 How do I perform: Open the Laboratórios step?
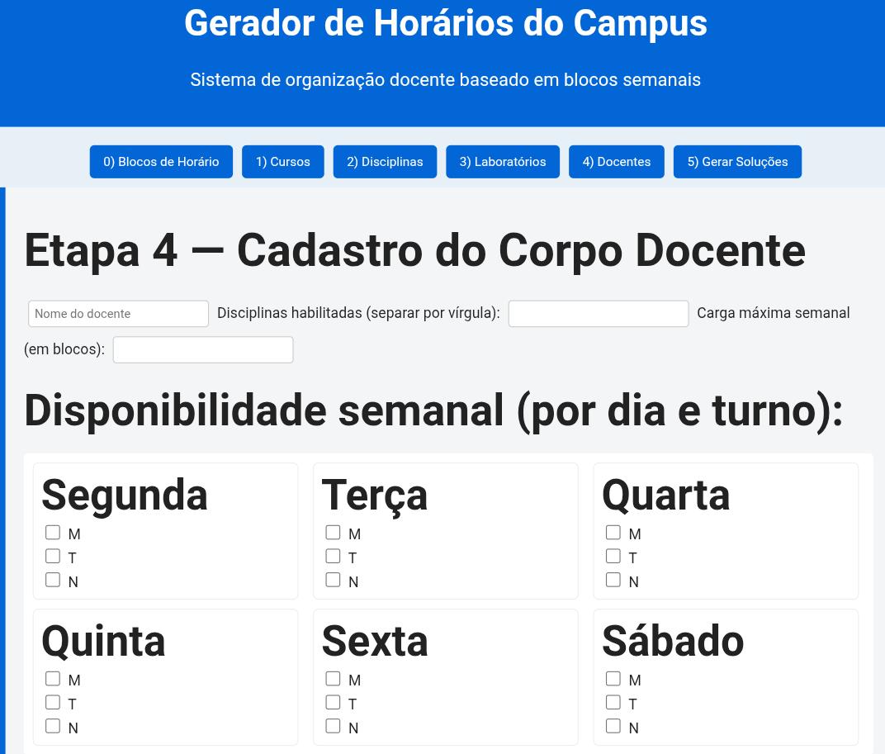coord(502,162)
